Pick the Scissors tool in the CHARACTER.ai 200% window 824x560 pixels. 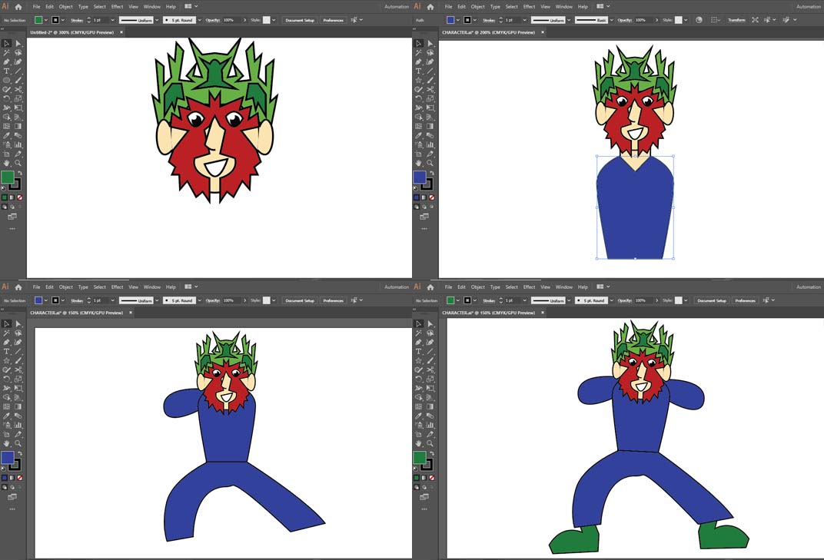tap(430, 89)
